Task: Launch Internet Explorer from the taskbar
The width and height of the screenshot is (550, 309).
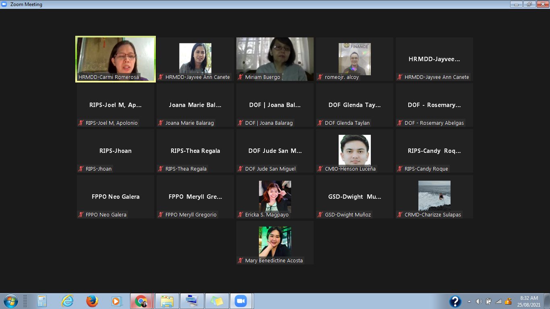Action: (67, 301)
